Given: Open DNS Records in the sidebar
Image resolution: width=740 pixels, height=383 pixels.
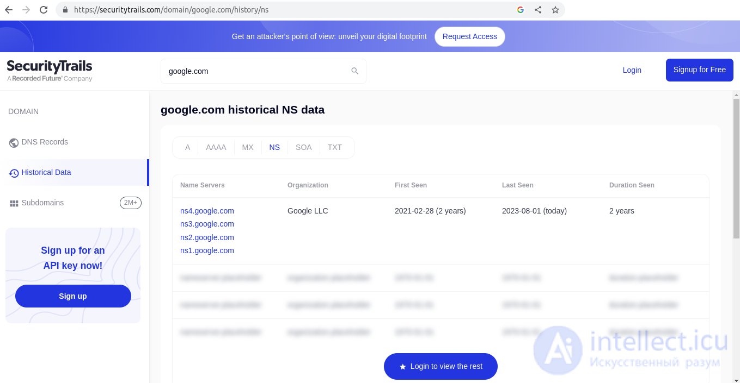Looking at the screenshot, I should pos(75,142).
